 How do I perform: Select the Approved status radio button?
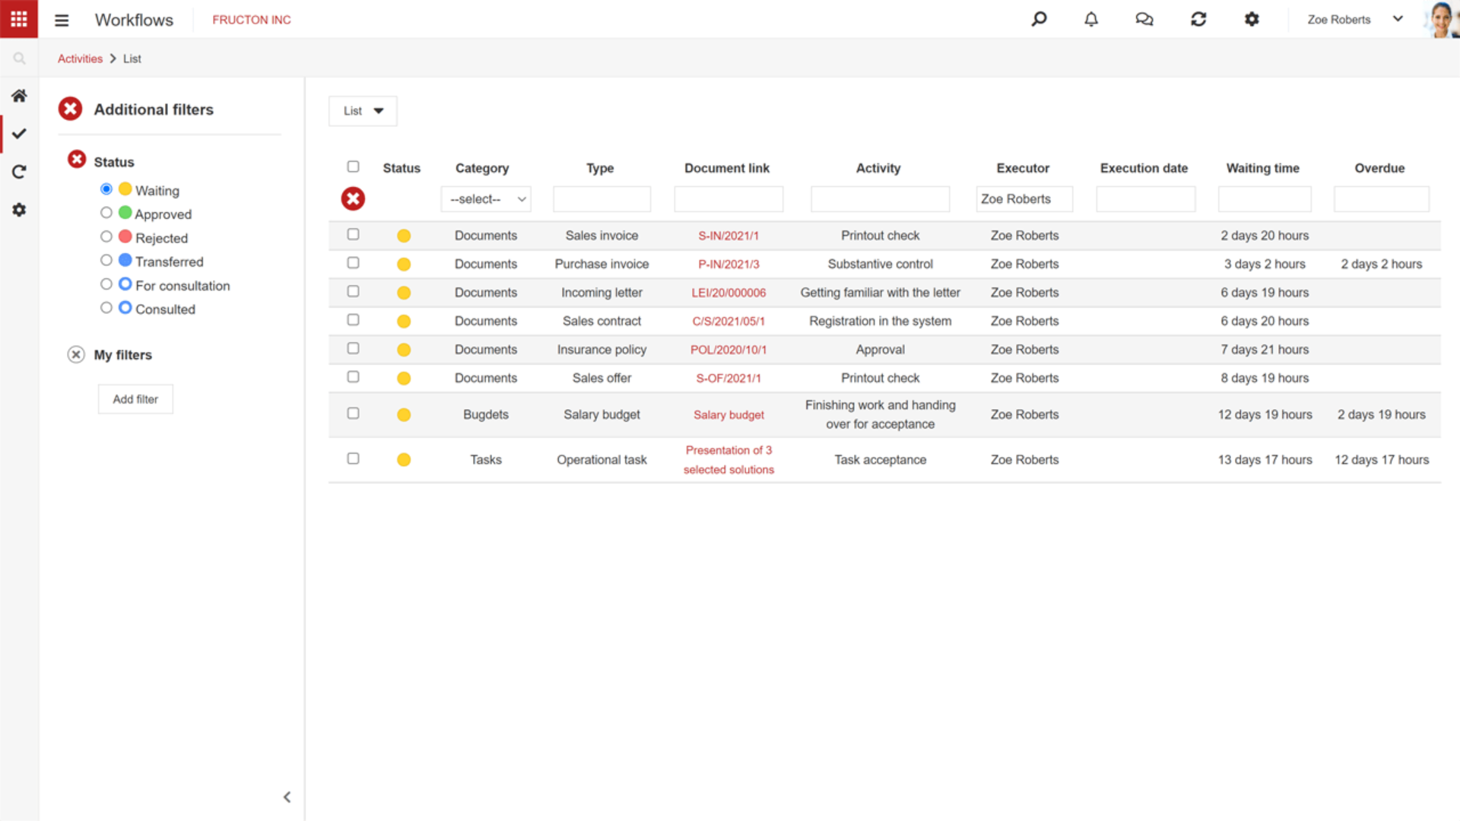tap(106, 213)
